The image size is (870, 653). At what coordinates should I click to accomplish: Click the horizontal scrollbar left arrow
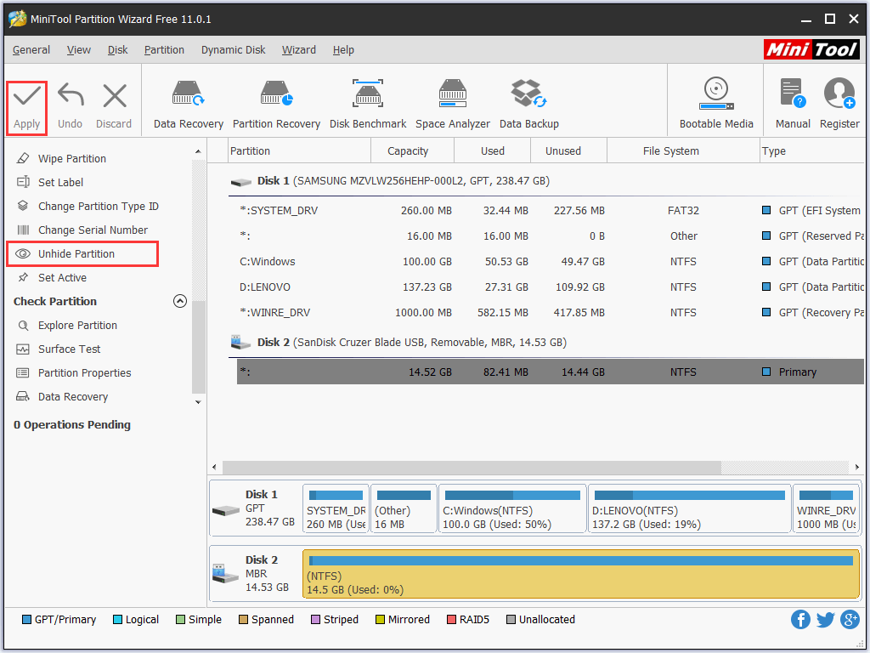click(215, 467)
